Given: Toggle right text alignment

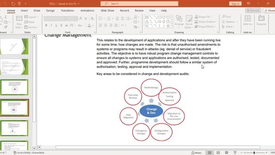Looking at the screenshot, I should [x=111, y=25].
